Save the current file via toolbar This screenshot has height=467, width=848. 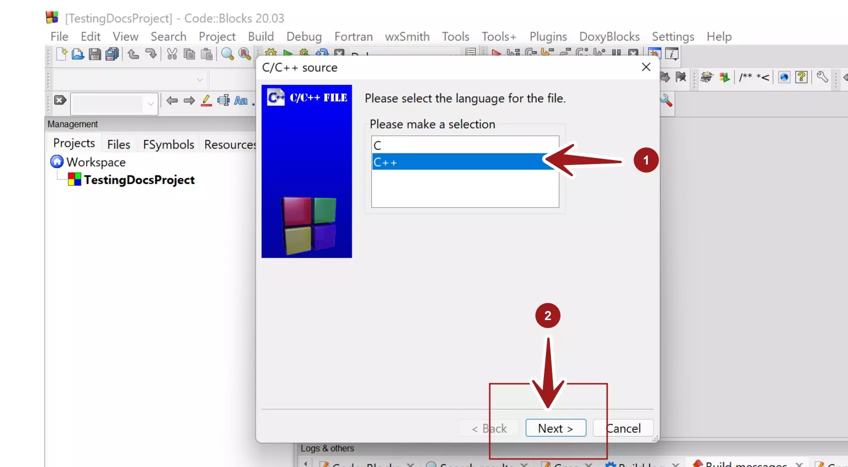95,54
